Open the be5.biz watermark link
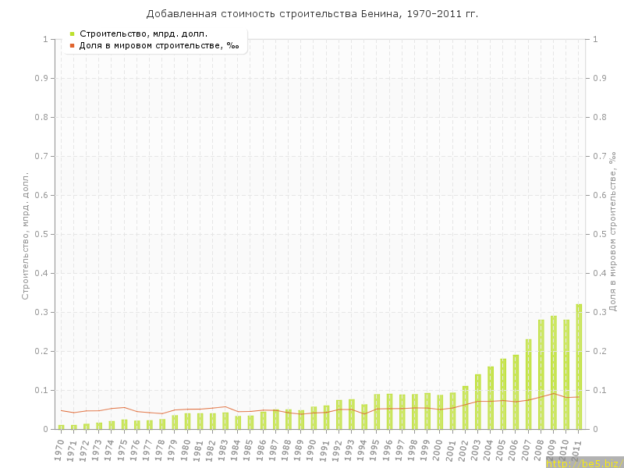This screenshot has height=468, width=624. (584, 463)
